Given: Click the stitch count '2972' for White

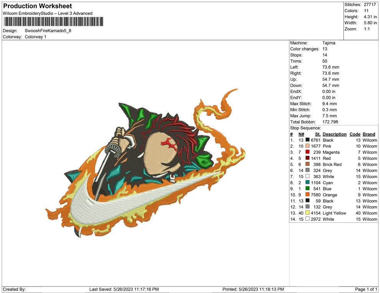Looking at the screenshot, I should [316, 219].
